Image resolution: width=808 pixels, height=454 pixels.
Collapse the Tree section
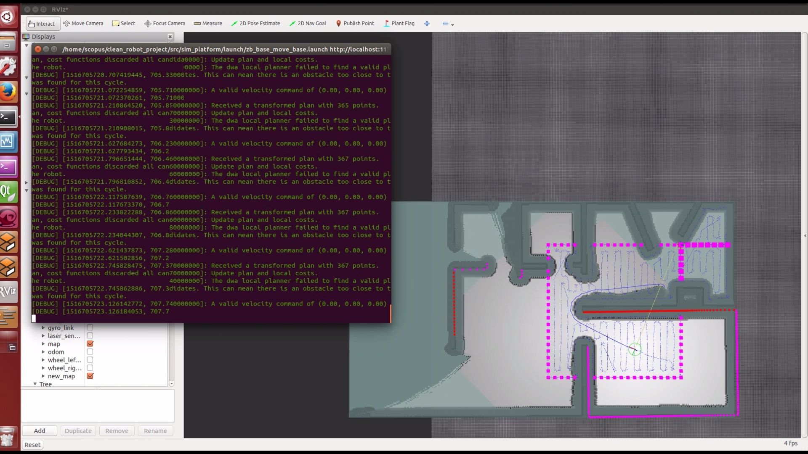coord(35,384)
